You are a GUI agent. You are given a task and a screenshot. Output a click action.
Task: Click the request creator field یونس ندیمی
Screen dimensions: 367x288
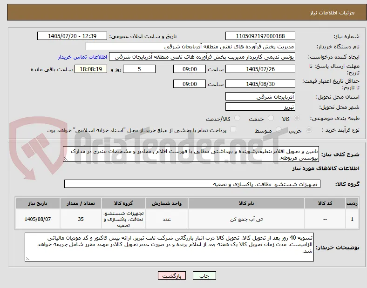[x=202, y=57]
